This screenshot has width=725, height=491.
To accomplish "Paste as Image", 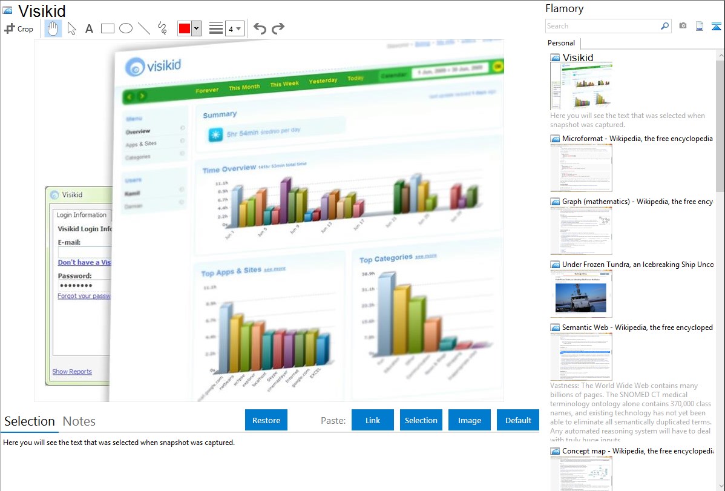I will pyautogui.click(x=470, y=420).
